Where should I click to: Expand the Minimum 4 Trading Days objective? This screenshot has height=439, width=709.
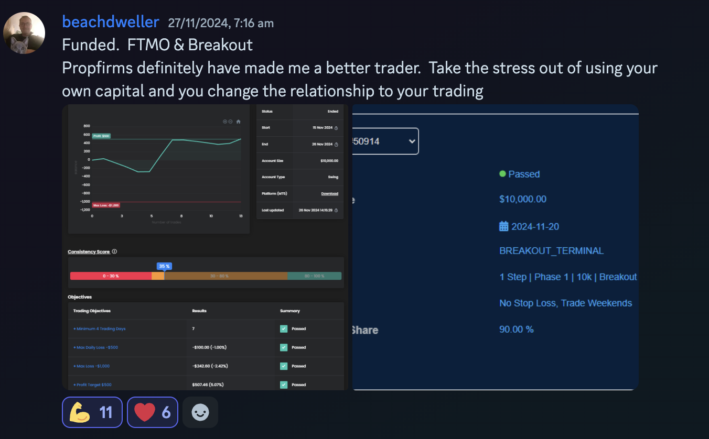click(x=100, y=328)
